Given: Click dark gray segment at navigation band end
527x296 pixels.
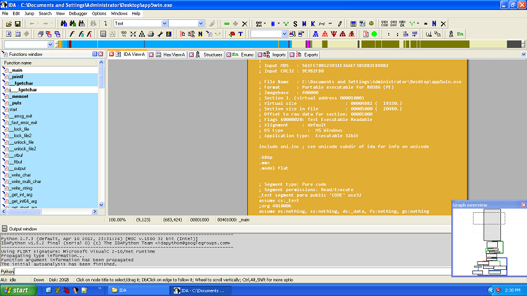Looking at the screenshot, I should tap(514, 44).
